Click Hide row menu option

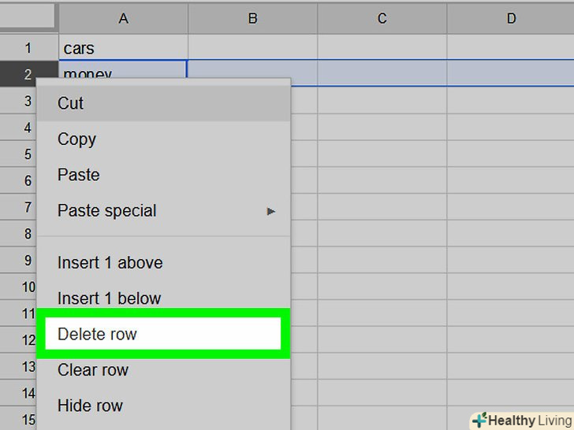pos(90,406)
